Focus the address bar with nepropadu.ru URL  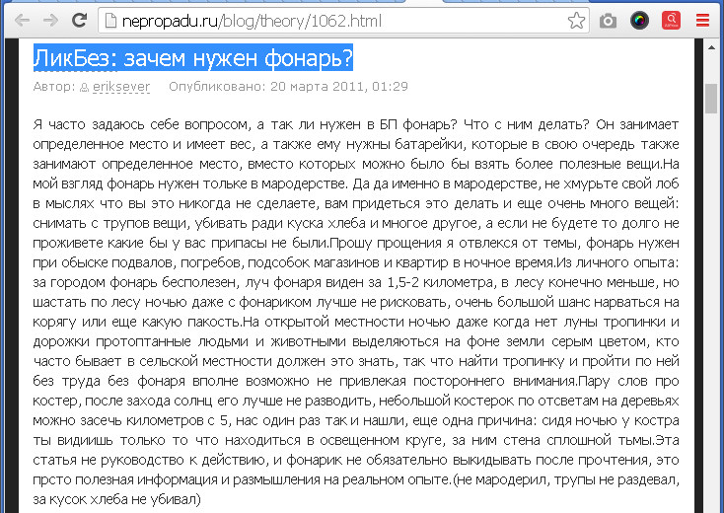343,21
